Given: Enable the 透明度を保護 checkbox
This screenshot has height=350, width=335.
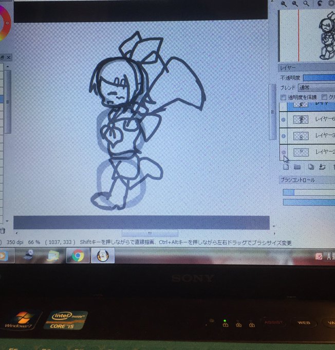Looking at the screenshot, I should pos(283,97).
